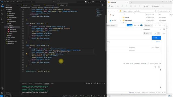The image size is (173, 97).
Task: Click the split editor icon
Action: point(102,5)
